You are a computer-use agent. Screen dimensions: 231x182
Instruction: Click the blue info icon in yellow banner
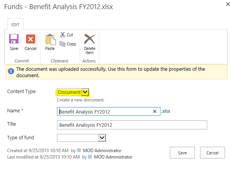11,71
